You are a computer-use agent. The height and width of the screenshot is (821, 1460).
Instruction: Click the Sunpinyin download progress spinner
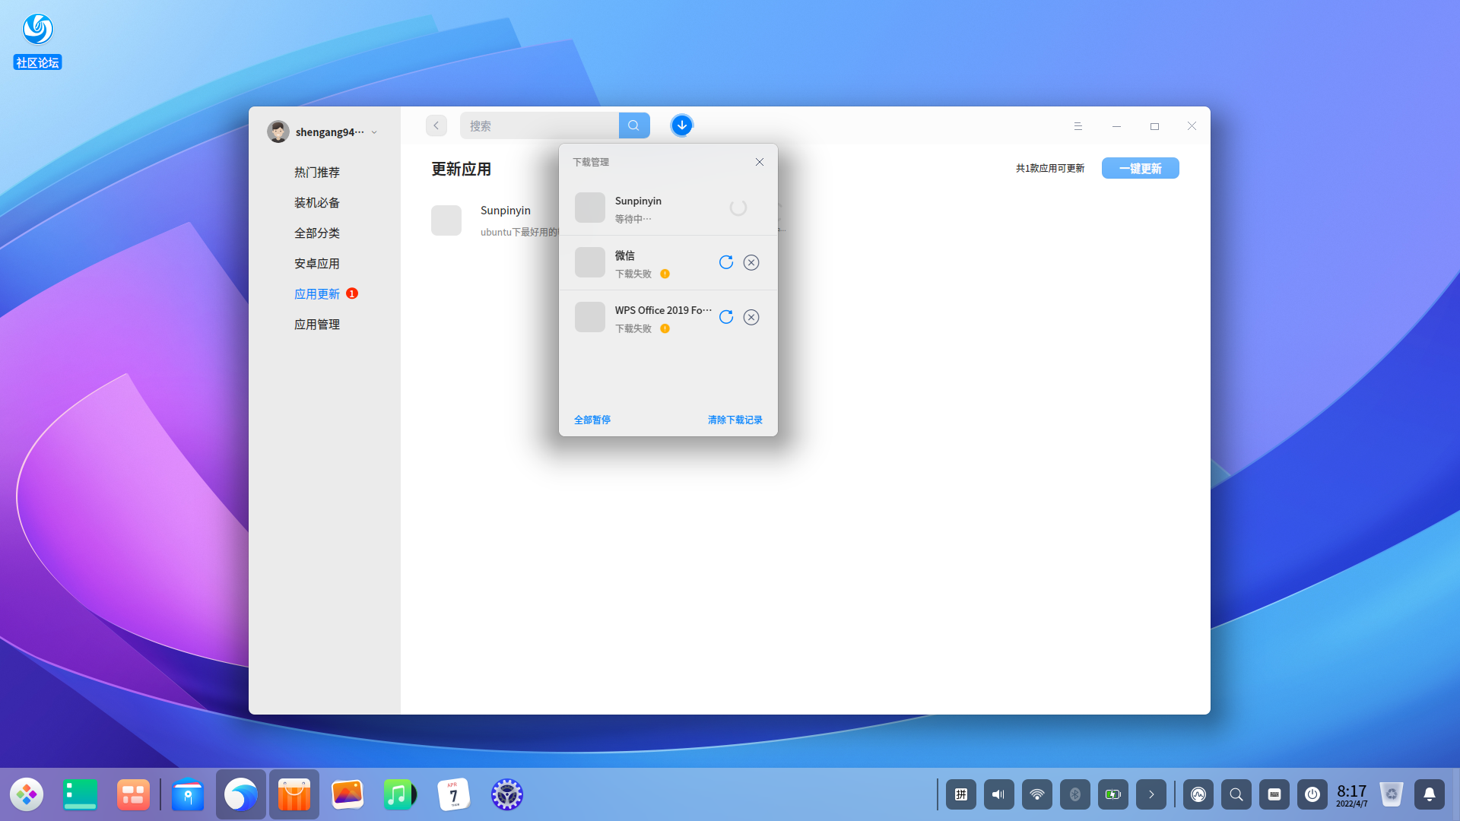(738, 208)
